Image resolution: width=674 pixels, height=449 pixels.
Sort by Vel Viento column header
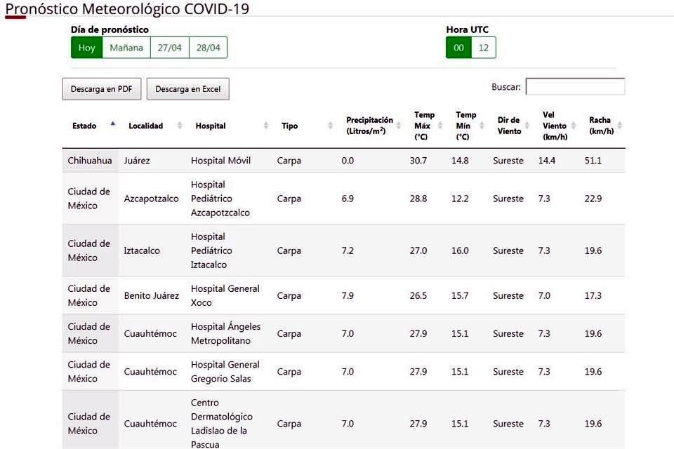coord(555,126)
